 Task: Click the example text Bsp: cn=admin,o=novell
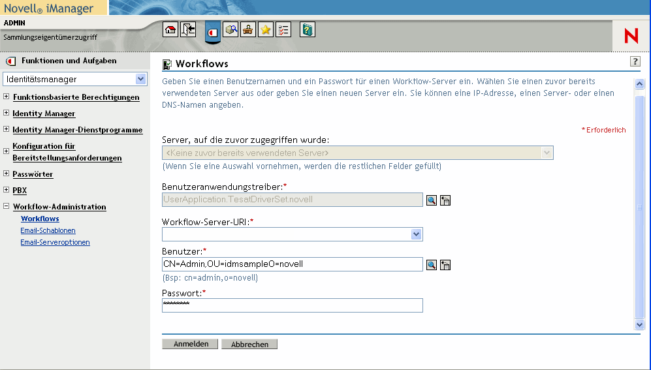pos(210,278)
